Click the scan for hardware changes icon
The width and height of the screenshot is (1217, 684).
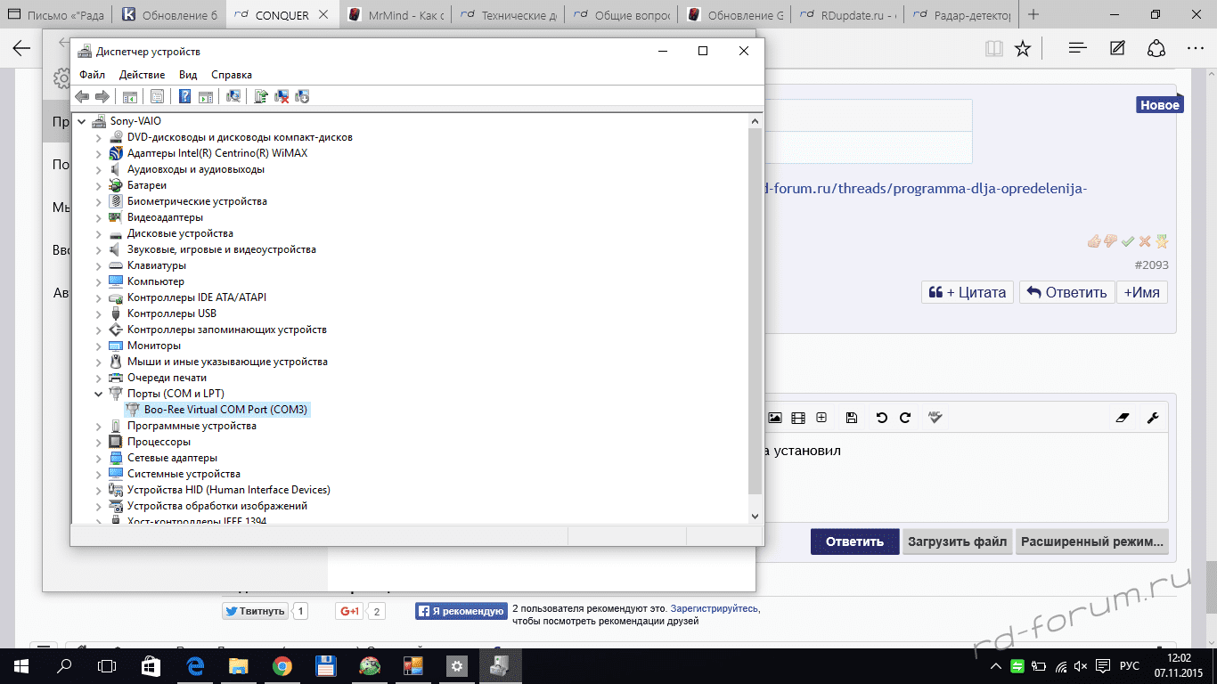click(233, 96)
